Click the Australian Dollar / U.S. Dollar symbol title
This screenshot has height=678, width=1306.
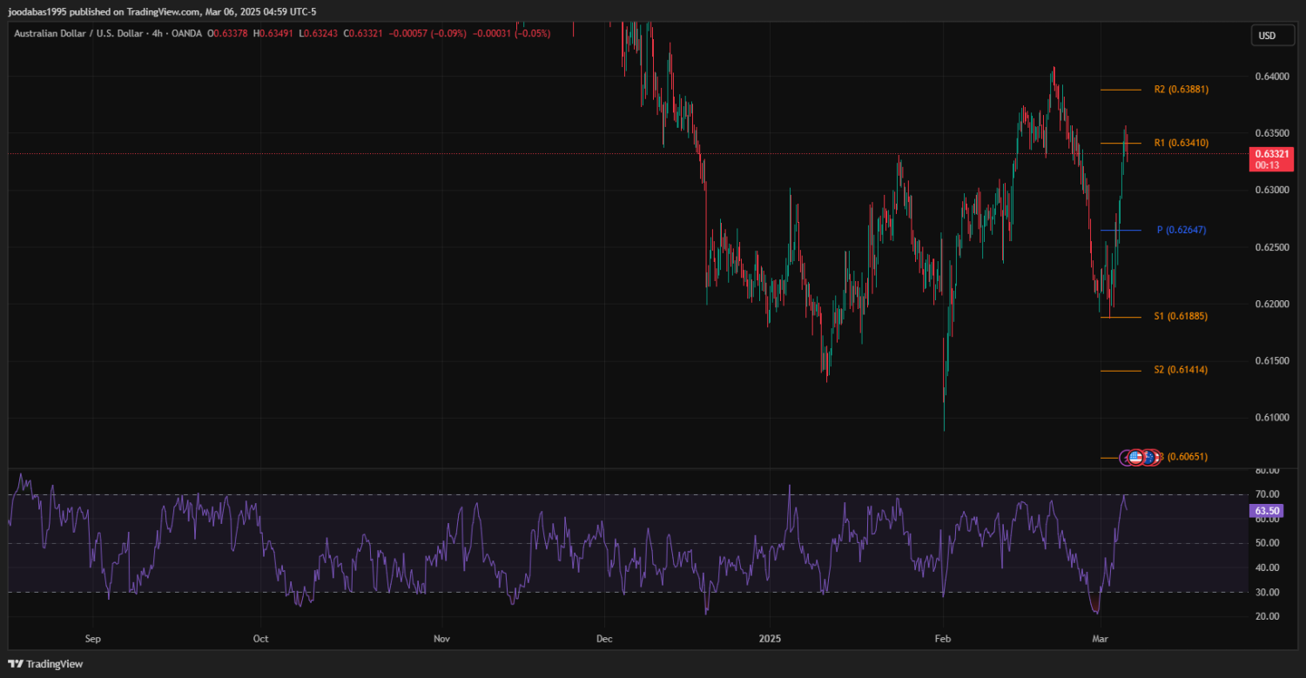click(x=83, y=33)
